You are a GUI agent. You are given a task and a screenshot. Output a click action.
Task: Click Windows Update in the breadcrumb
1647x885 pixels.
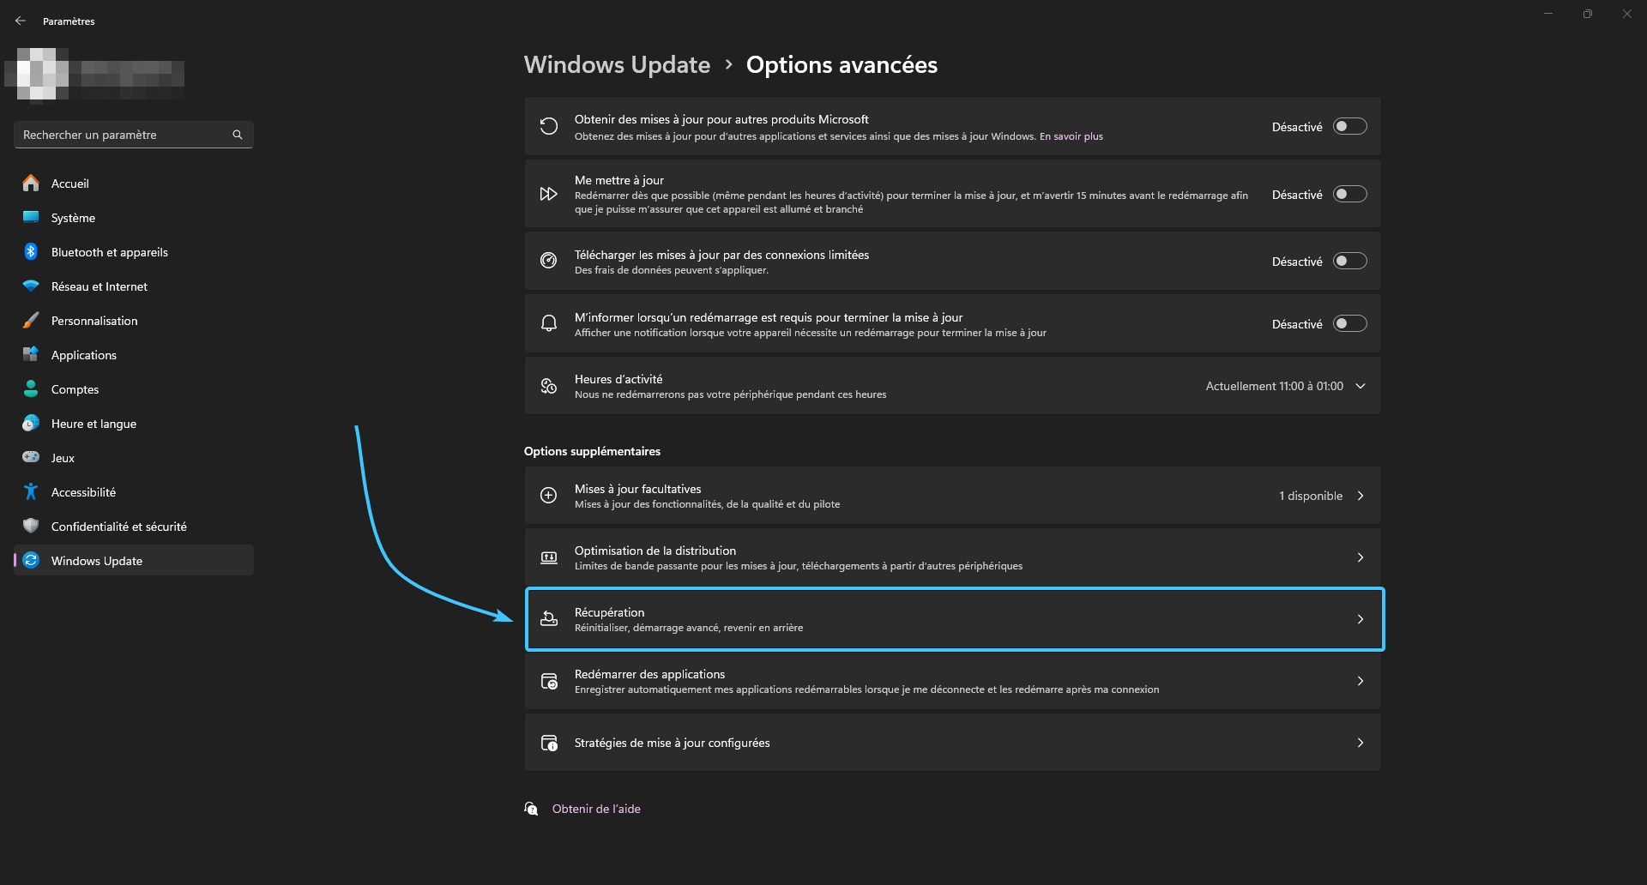(x=617, y=65)
